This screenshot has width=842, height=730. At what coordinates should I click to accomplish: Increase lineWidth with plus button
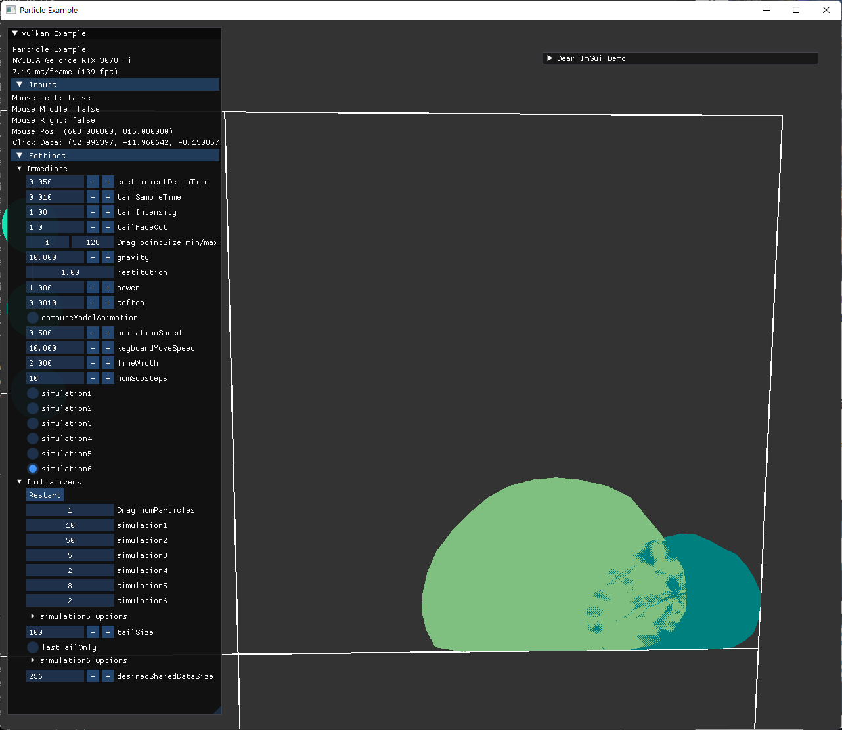click(x=108, y=363)
